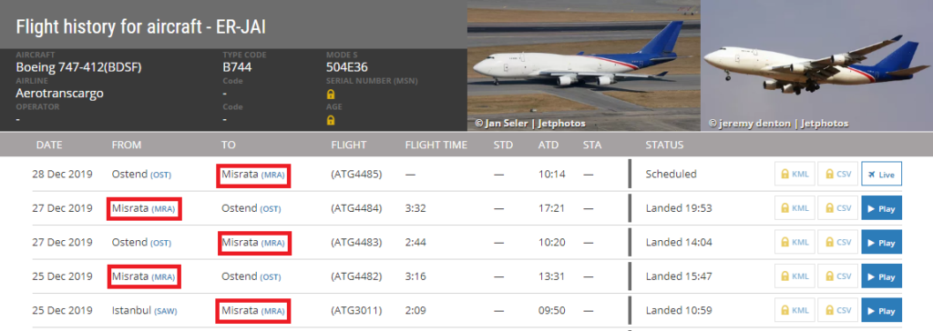
Task: Download locked CSV for flight ATG4485
Action: point(838,174)
